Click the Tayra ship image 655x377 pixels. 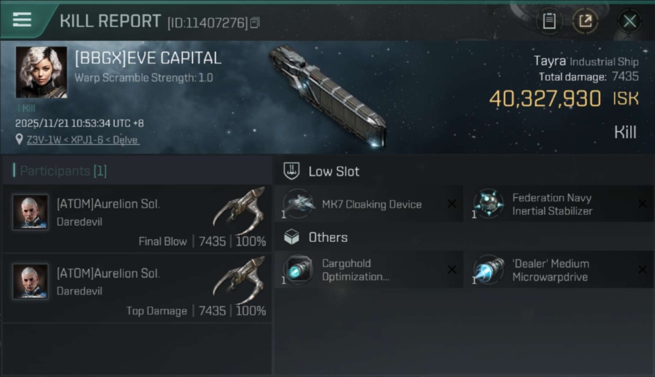(x=327, y=96)
